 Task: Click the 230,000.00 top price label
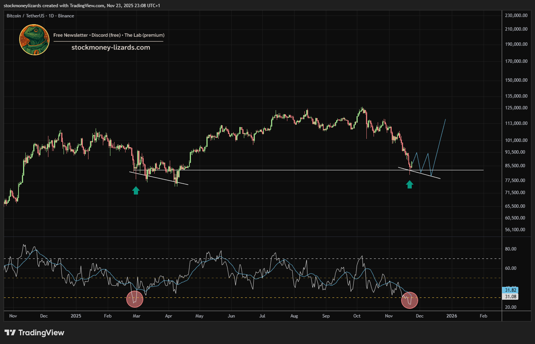[x=516, y=16]
